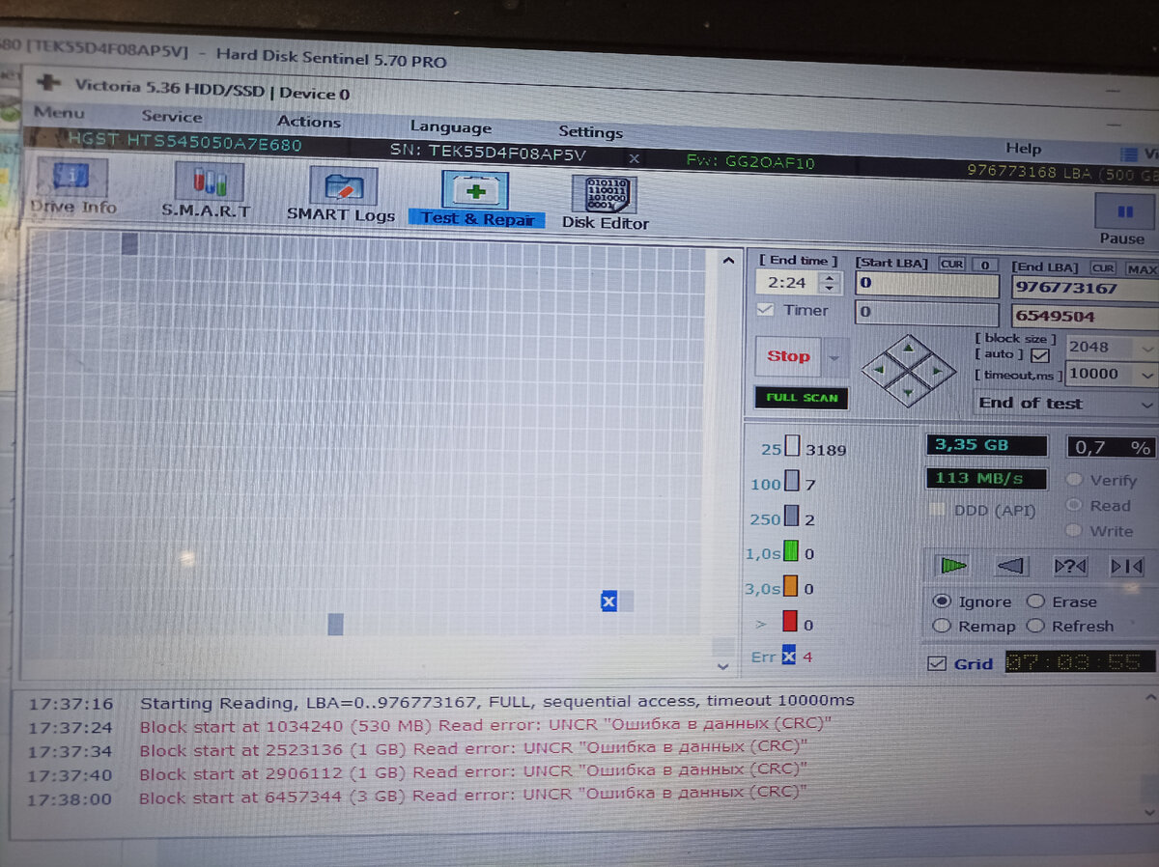The height and width of the screenshot is (867, 1159).
Task: Open the Service menu
Action: (172, 117)
